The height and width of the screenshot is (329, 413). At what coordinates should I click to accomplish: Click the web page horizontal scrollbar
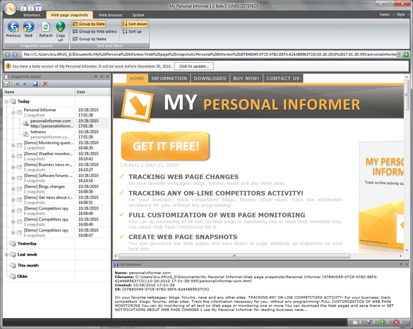click(258, 256)
